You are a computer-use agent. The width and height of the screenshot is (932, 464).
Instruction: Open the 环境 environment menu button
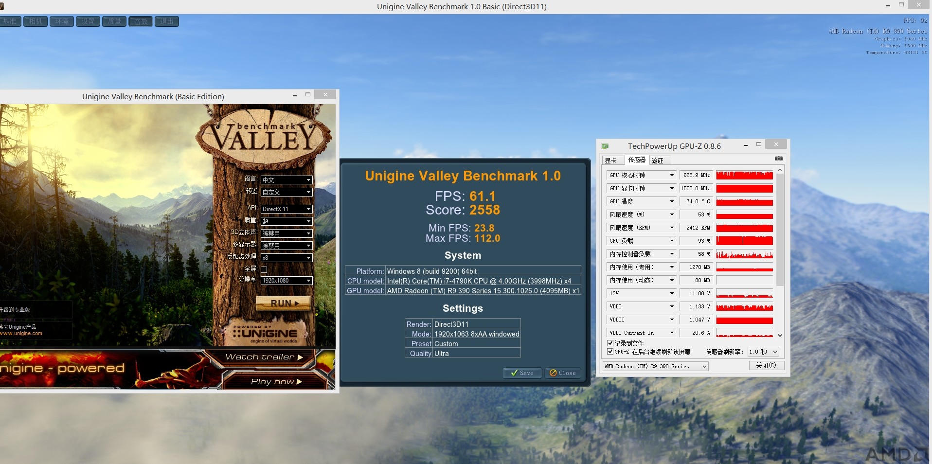click(x=62, y=21)
